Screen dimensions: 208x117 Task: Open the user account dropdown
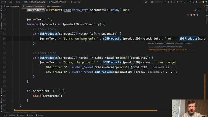pos(147,2)
